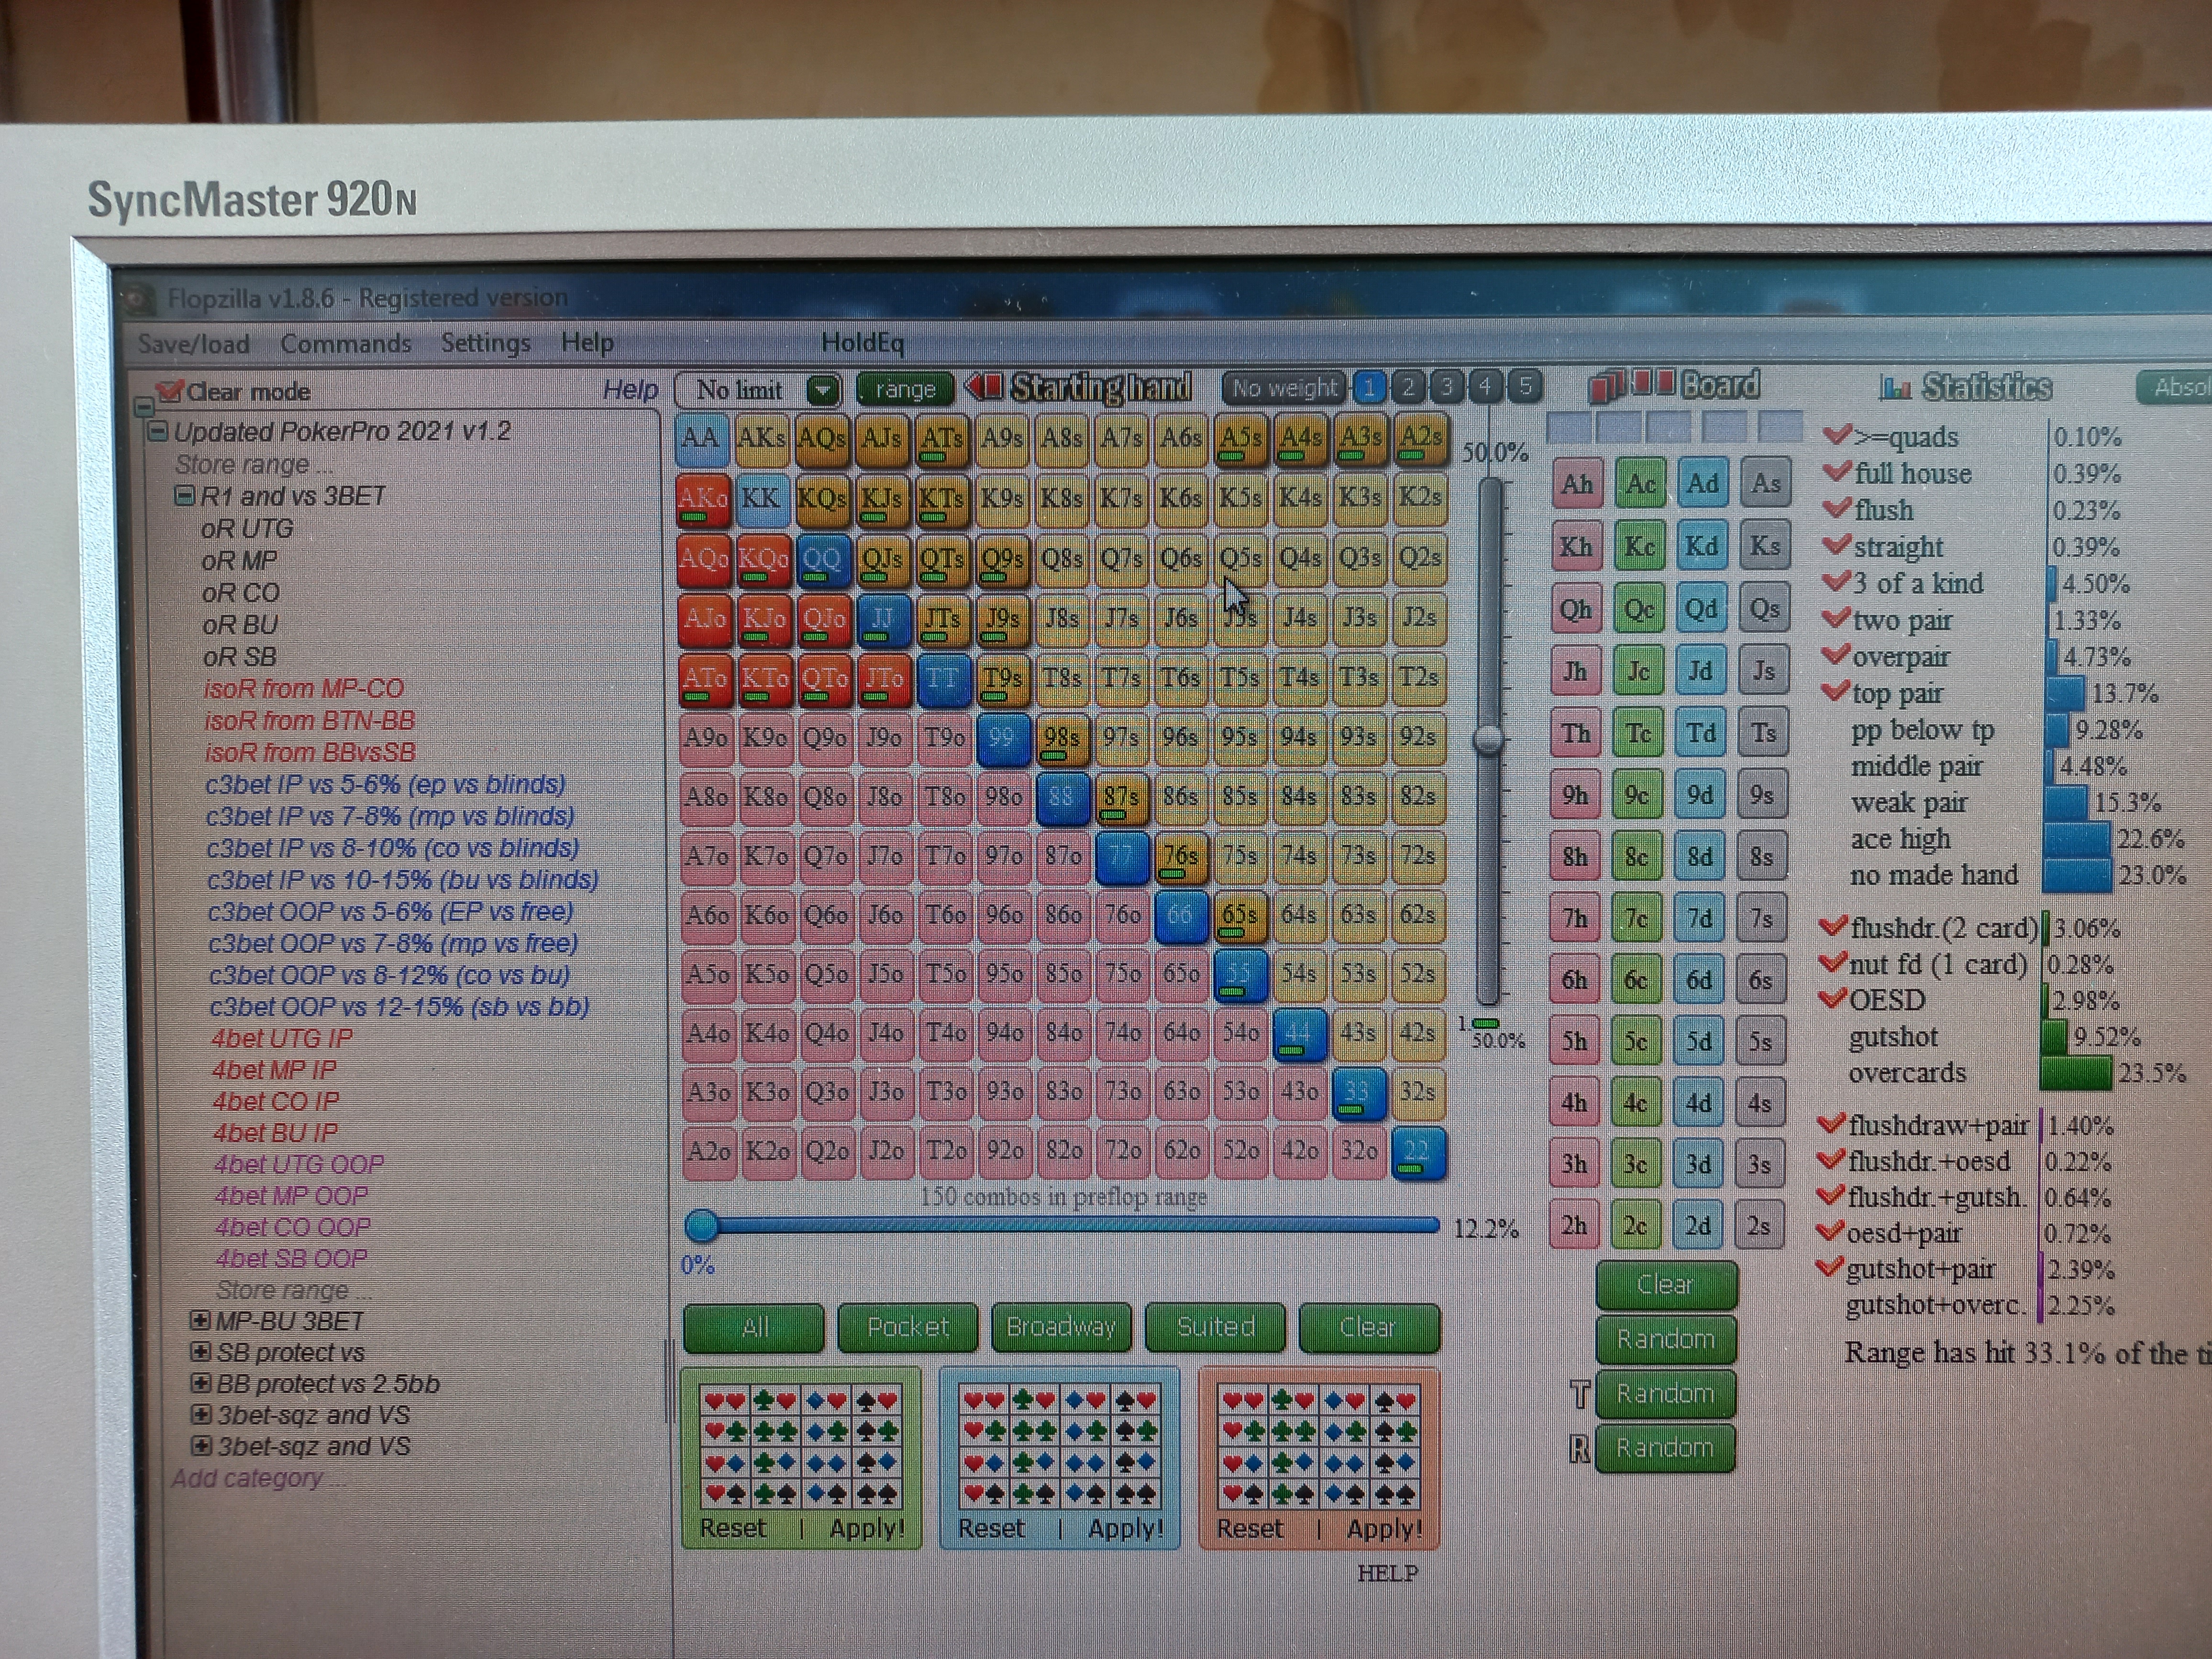Collapse the range tree panel minus box
Screen dimensions: 2212x1659
pyautogui.click(x=144, y=406)
